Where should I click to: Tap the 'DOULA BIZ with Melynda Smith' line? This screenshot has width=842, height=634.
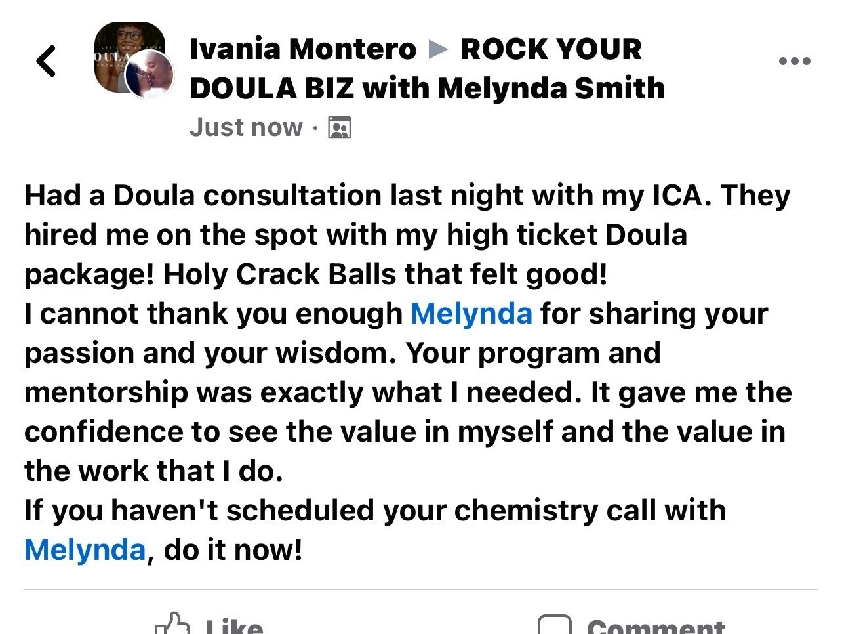[427, 89]
